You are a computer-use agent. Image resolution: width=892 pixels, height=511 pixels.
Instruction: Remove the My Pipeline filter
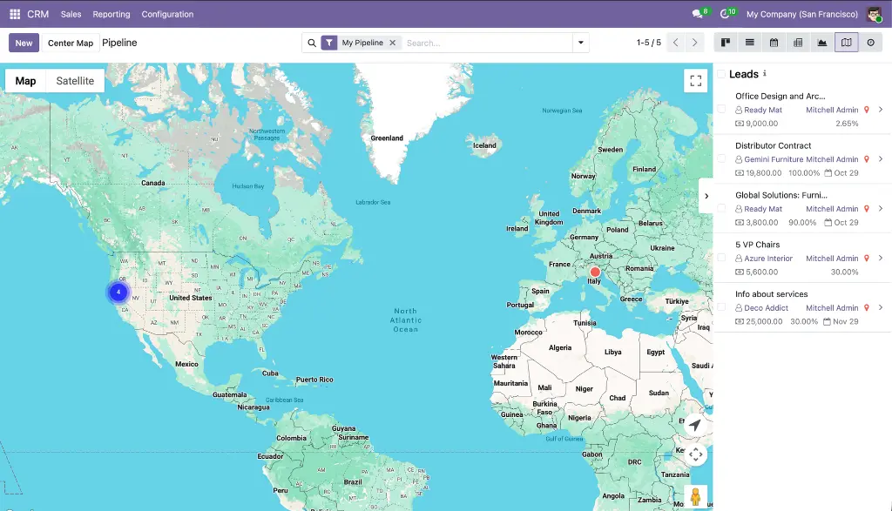tap(393, 43)
